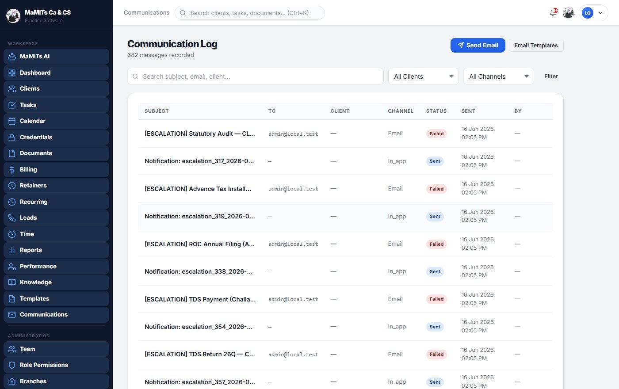Viewport: 619px width, 389px height.
Task: Open TDS Return 26Q escalation row
Action: tap(200, 354)
